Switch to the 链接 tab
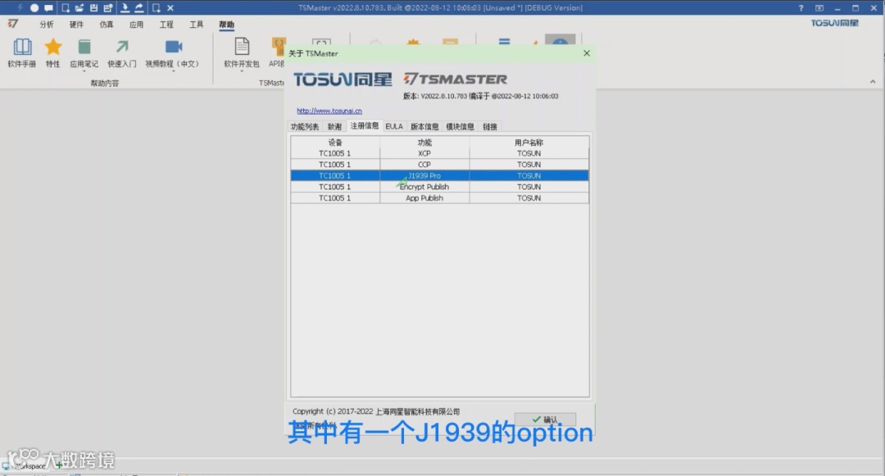885x476 pixels. pyautogui.click(x=490, y=126)
